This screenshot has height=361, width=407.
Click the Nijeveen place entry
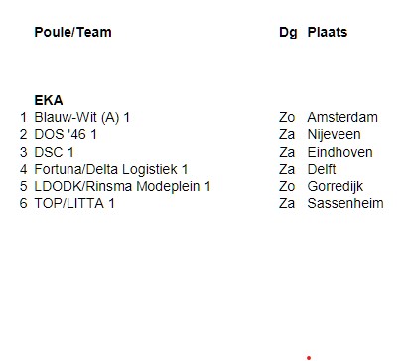coord(334,134)
